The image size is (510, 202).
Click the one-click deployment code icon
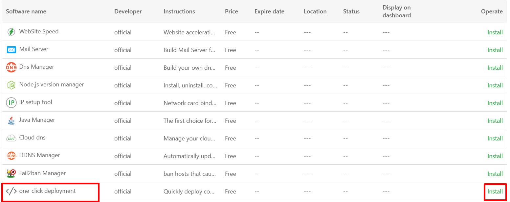(11, 191)
